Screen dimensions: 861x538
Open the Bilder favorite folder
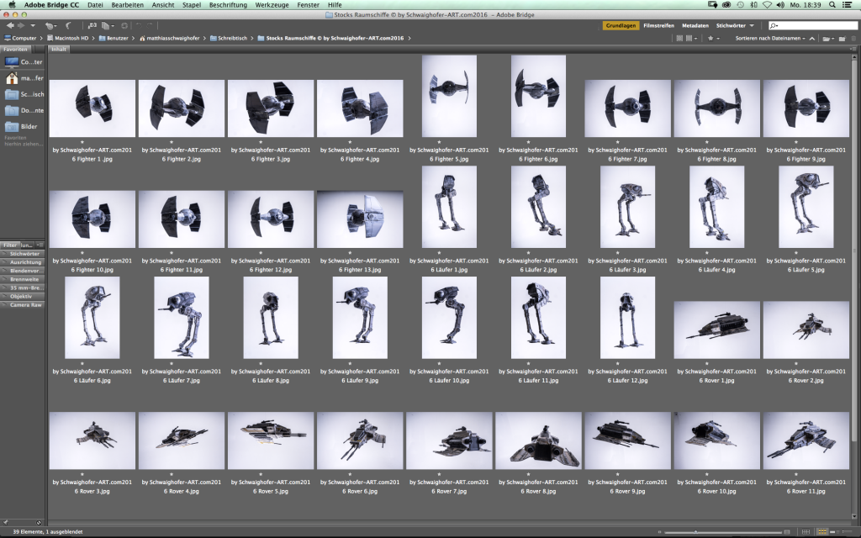12,126
